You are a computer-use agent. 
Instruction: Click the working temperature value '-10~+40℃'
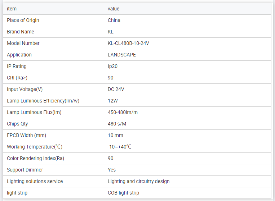tap(120, 147)
